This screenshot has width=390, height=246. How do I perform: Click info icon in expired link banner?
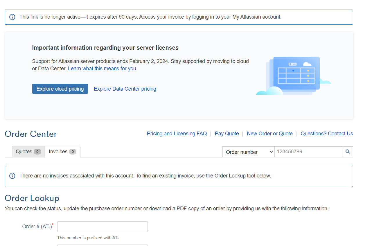coord(12,17)
